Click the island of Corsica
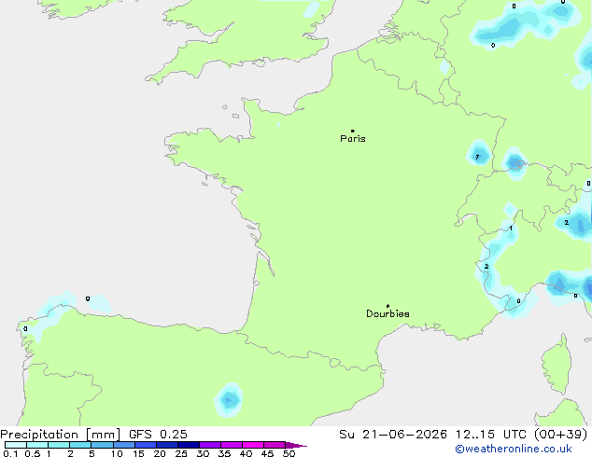This screenshot has height=457, width=592. tap(557, 365)
